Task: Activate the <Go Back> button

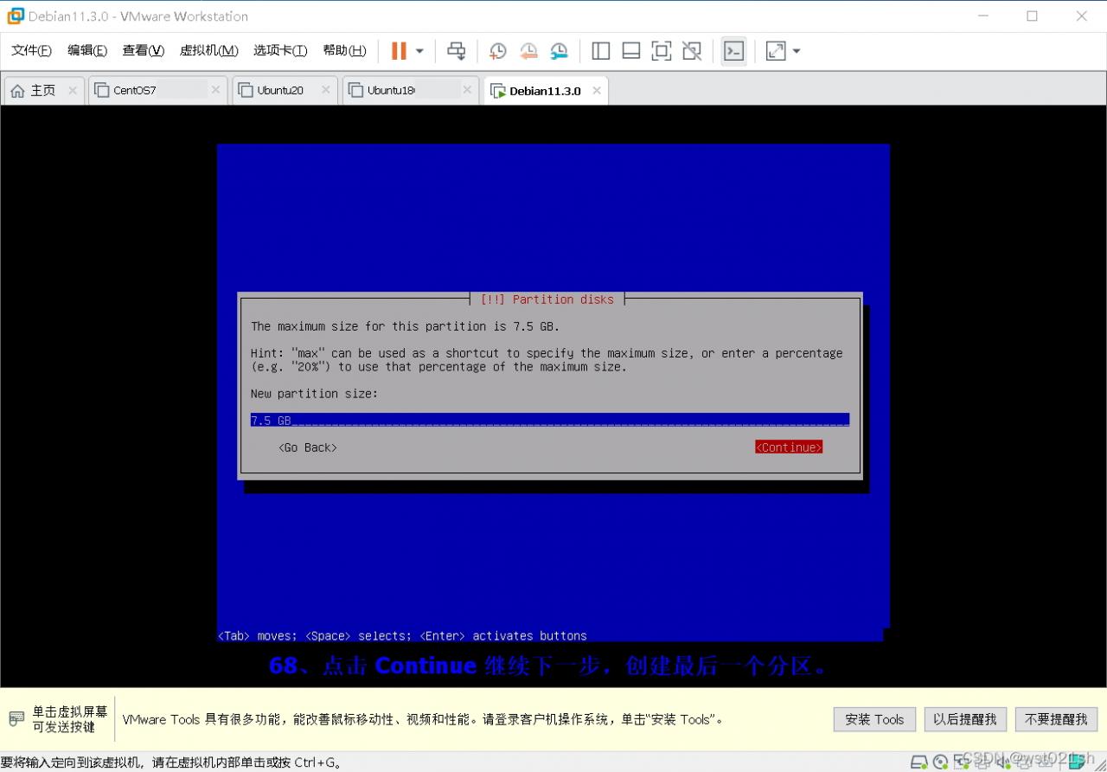Action: [x=308, y=447]
